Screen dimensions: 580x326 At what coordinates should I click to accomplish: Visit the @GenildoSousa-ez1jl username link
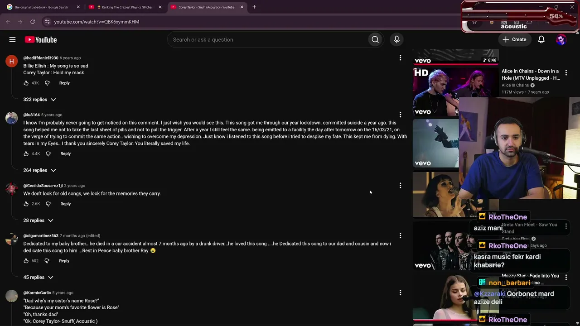pyautogui.click(x=43, y=186)
